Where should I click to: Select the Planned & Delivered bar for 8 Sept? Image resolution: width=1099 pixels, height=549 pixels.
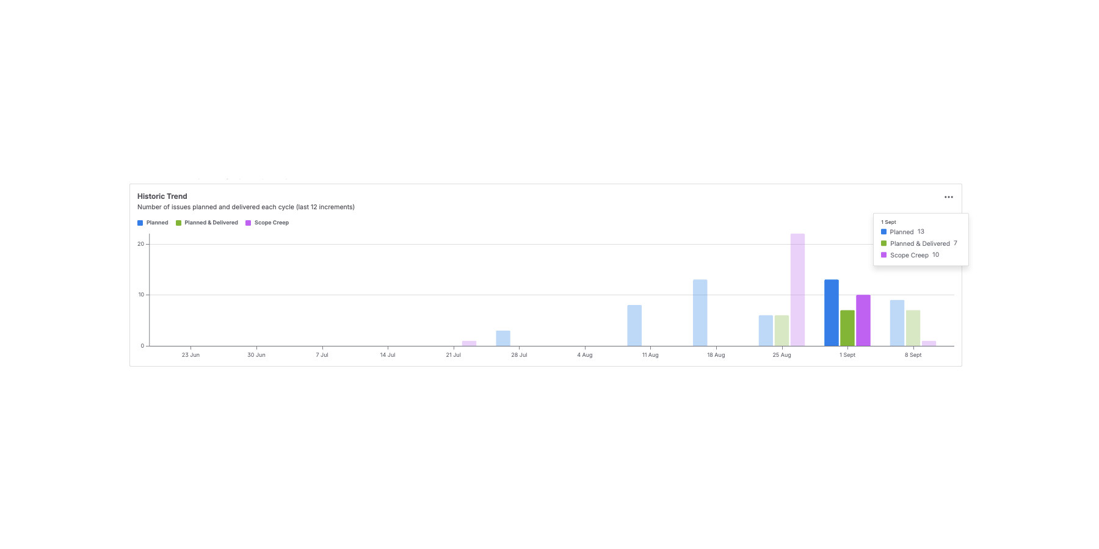click(913, 328)
